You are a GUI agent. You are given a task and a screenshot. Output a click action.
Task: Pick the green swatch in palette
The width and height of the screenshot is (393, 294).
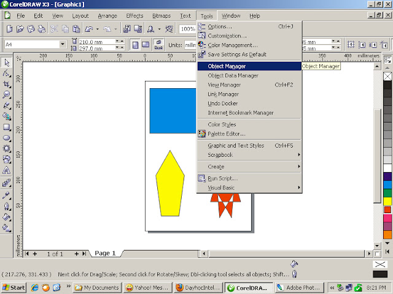387,194
